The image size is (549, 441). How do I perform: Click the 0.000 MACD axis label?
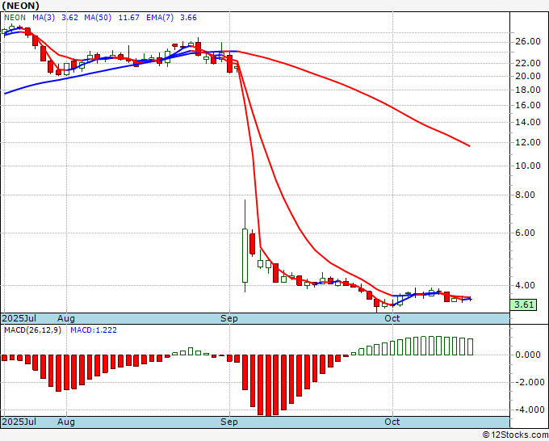click(528, 355)
